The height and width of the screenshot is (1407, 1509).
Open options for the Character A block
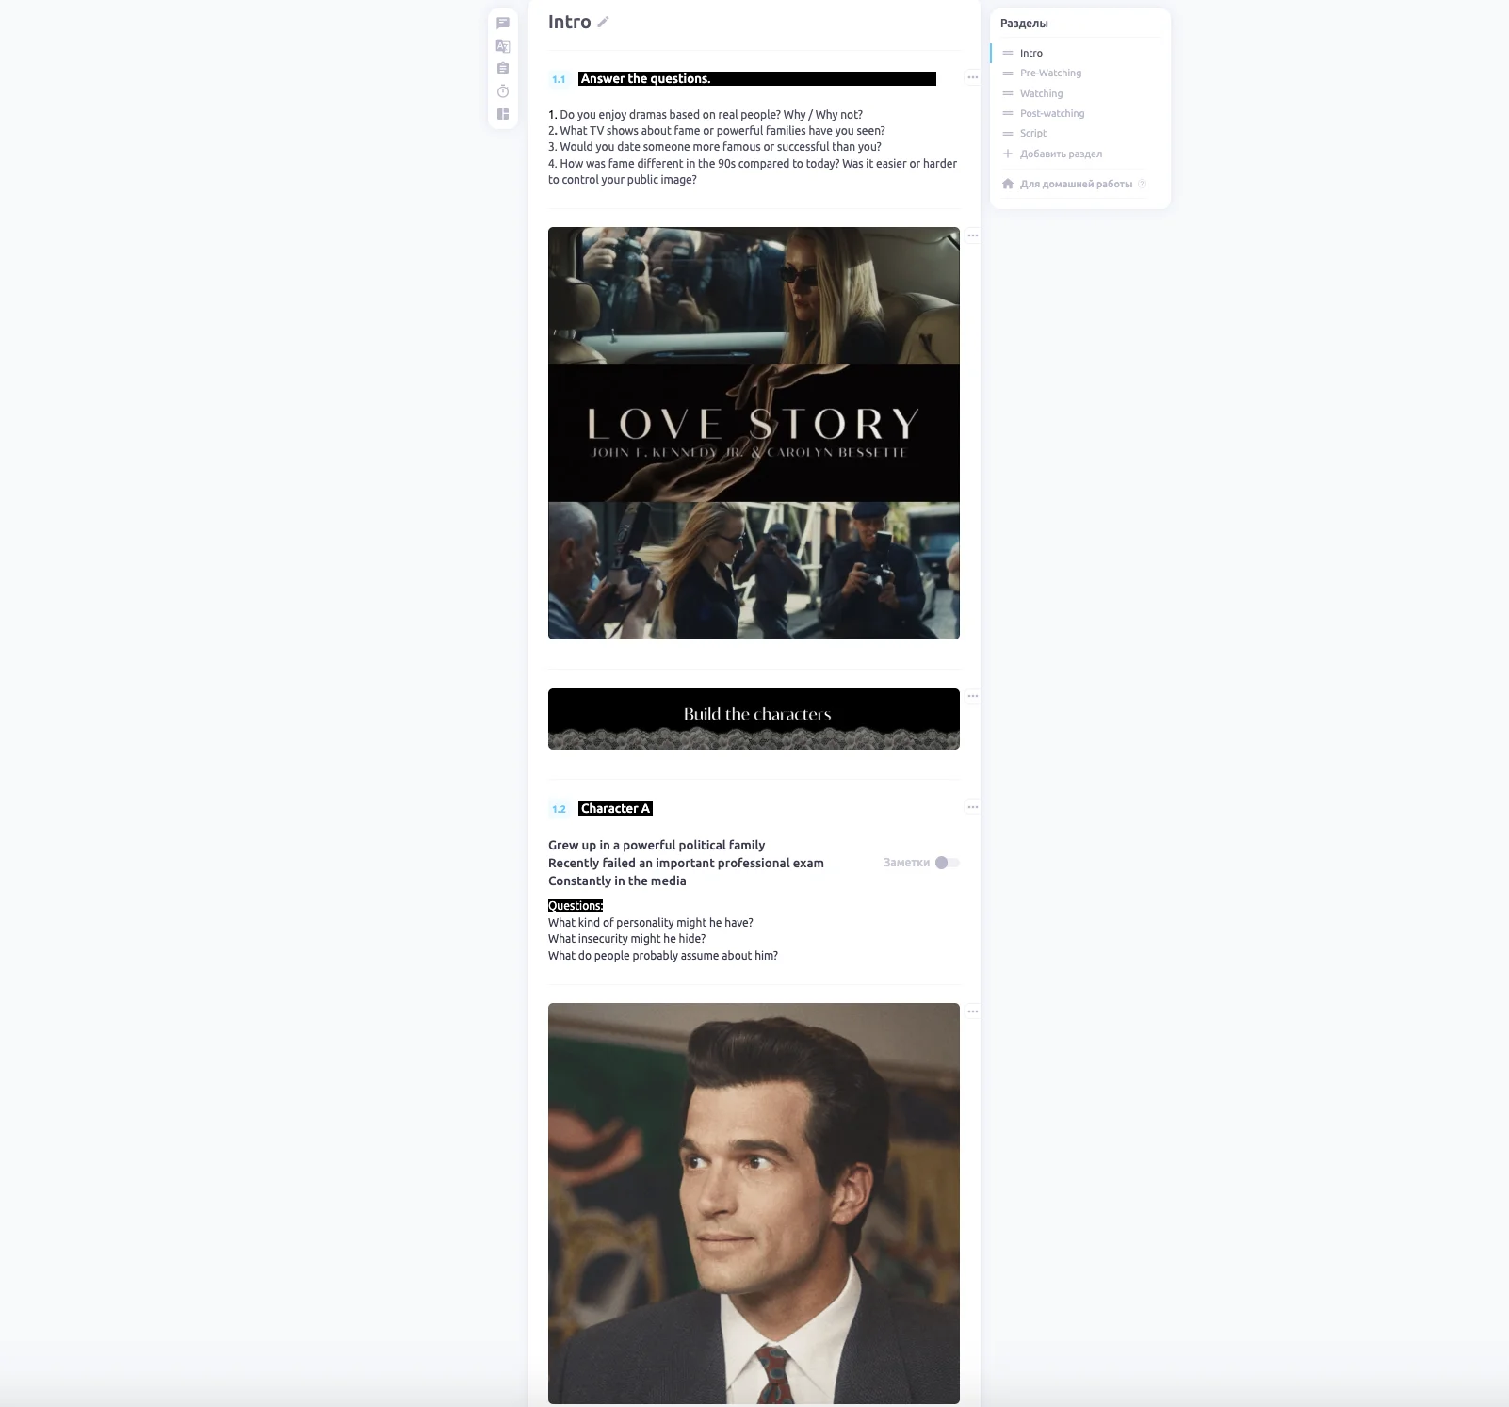(x=972, y=807)
